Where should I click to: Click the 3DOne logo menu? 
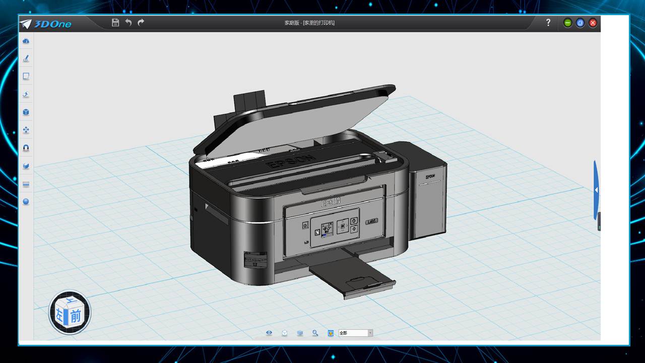tap(46, 24)
